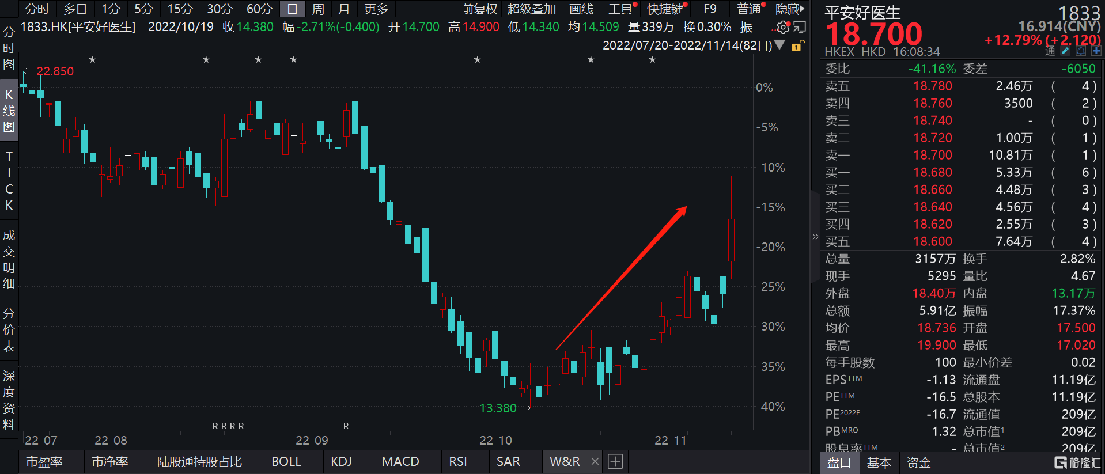Switch to 资金 capital flow tab
1105x474 pixels.
[918, 462]
